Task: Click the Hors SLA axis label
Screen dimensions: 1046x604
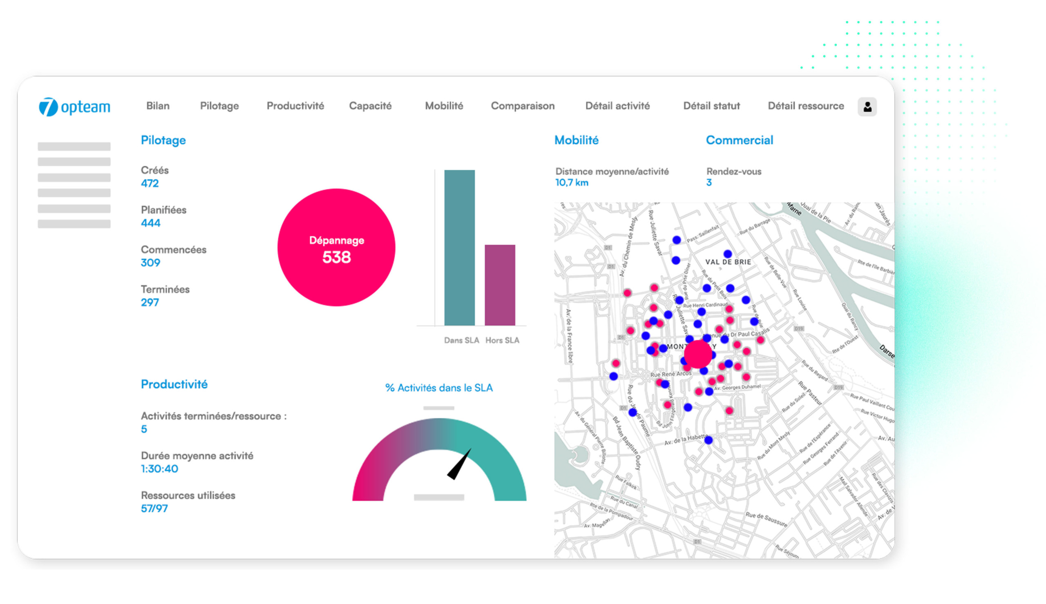Action: pos(502,340)
